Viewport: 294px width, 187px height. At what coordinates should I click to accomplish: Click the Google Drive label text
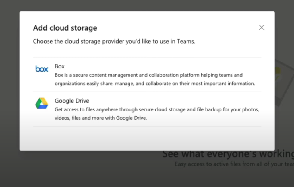pyautogui.click(x=72, y=101)
